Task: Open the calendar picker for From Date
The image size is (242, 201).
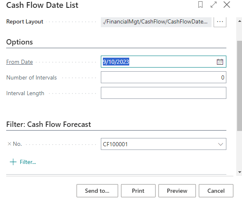Action: click(x=220, y=62)
